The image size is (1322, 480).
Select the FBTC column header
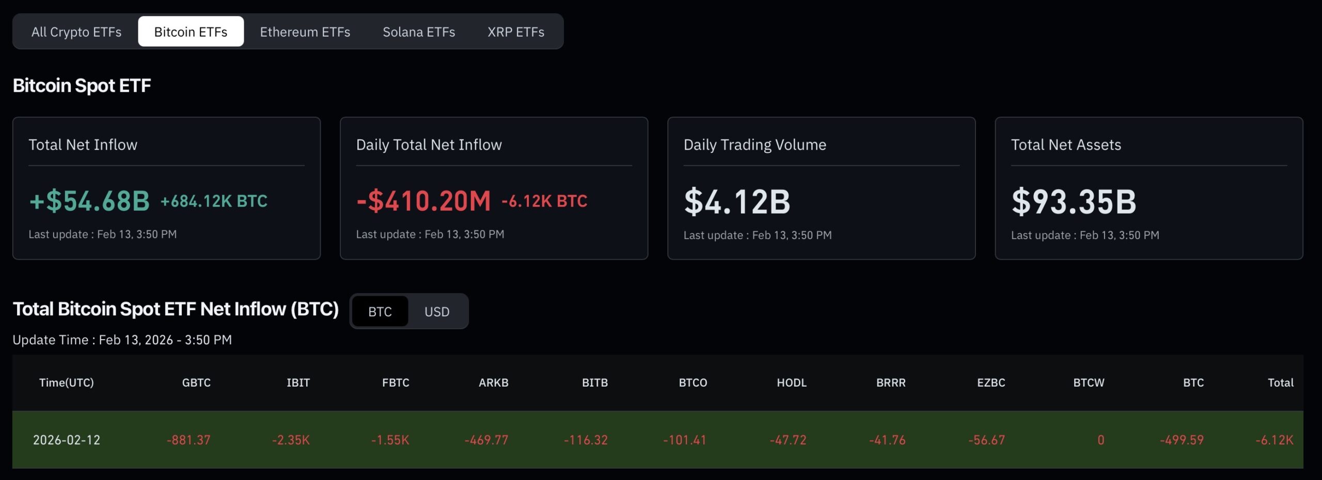pyautogui.click(x=395, y=382)
